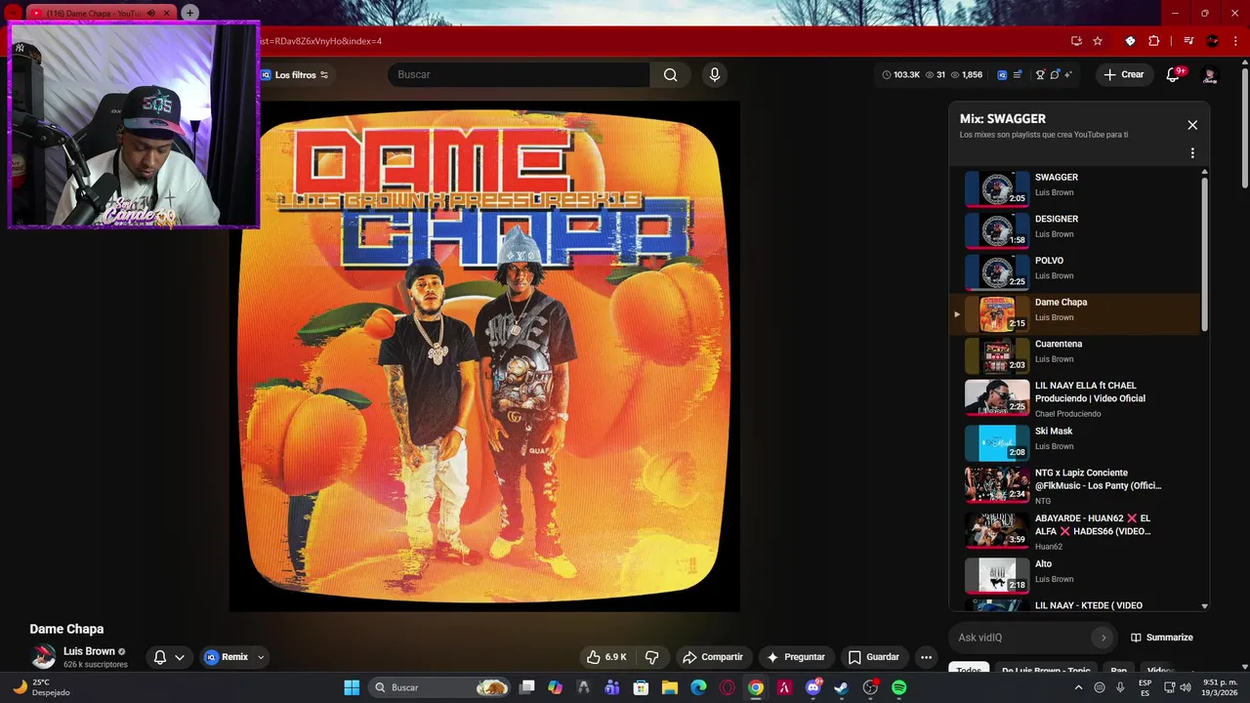
Task: Open Discord from the taskbar
Action: tap(813, 687)
